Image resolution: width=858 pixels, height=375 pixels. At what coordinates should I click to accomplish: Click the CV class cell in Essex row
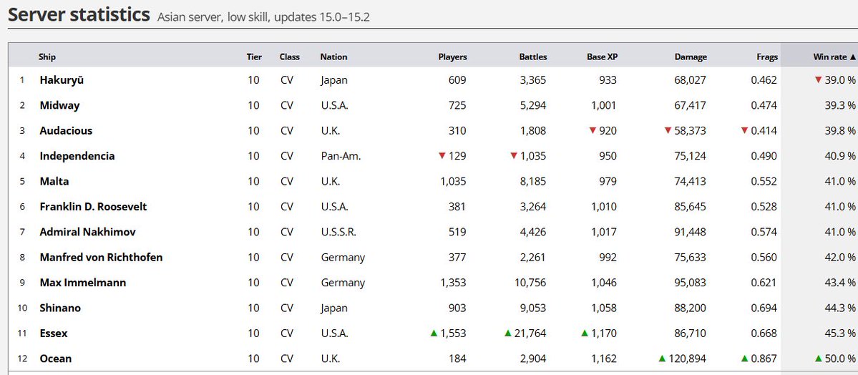pos(287,333)
